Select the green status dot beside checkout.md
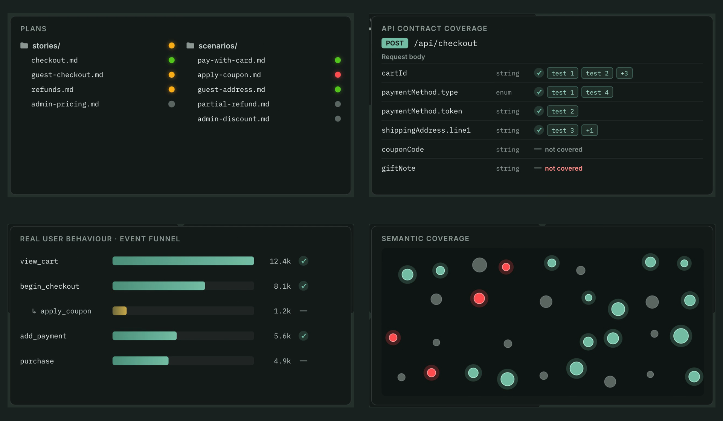 171,60
